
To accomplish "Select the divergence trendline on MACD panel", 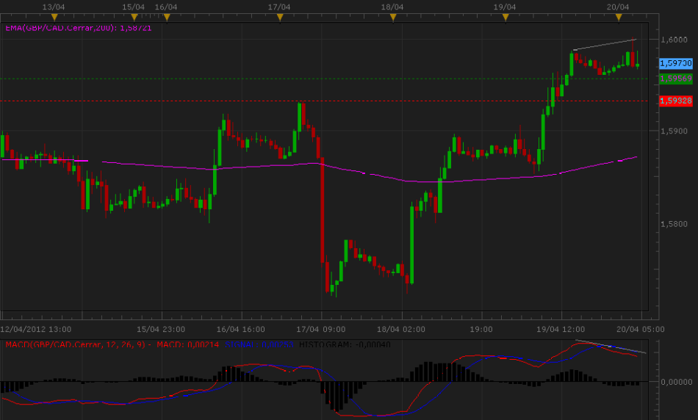I will point(611,347).
